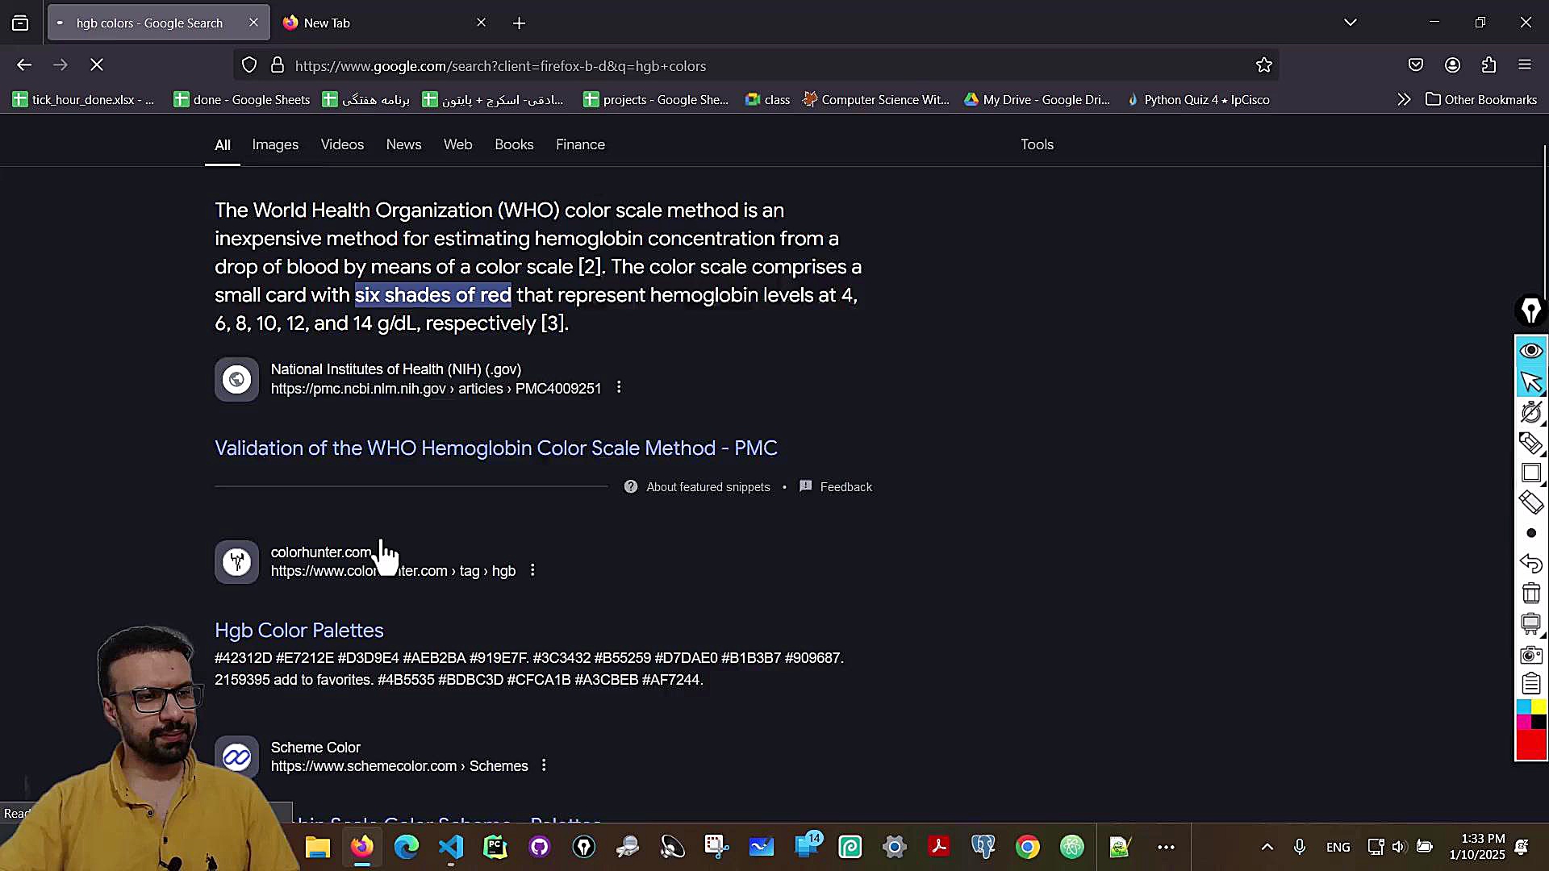Image resolution: width=1549 pixels, height=871 pixels.
Task: Open the done Google Sheets bookmark
Action: tap(242, 99)
